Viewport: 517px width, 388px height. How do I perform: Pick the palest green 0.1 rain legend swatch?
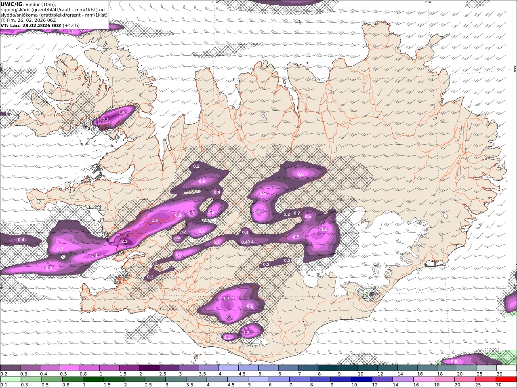[x=11, y=380]
